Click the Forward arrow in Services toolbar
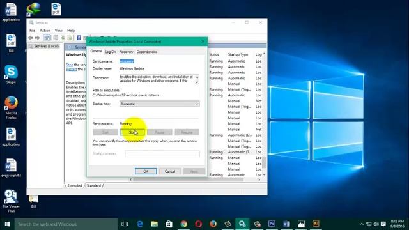409x230 pixels. (x=37, y=38)
